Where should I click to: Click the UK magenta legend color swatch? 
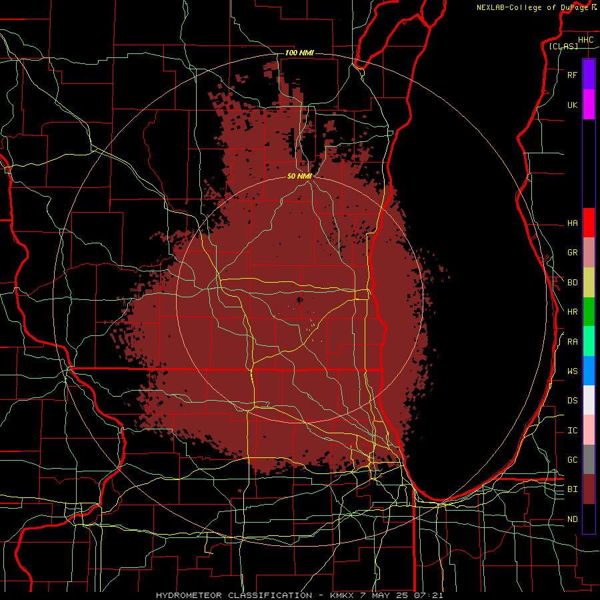[589, 105]
